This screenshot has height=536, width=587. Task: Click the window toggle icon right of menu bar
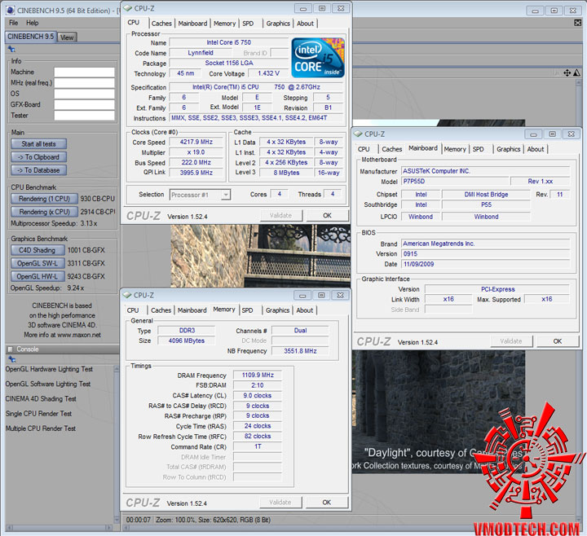(x=577, y=23)
